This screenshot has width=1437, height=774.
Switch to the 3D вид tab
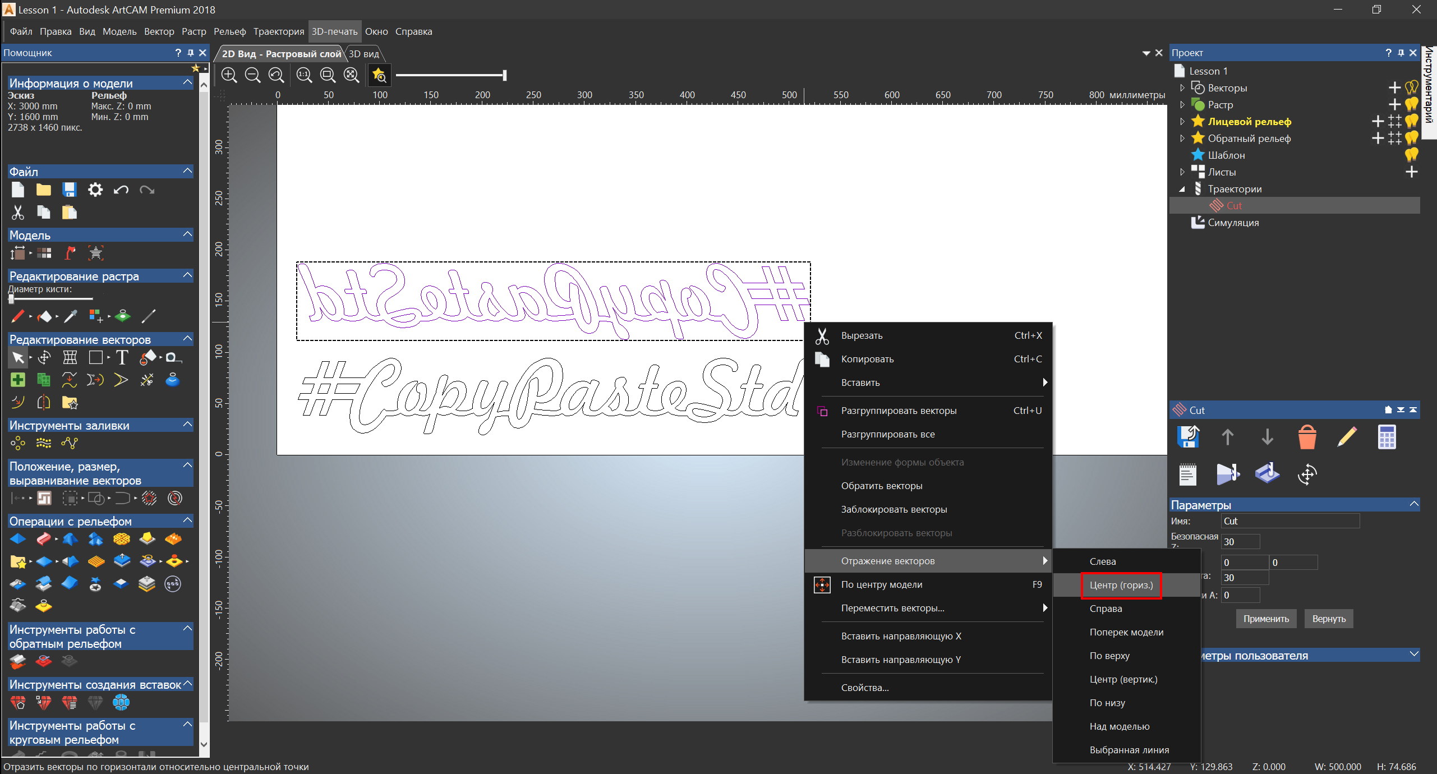point(363,54)
